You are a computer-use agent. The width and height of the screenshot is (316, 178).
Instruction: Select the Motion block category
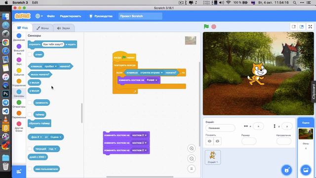[x=19, y=38]
